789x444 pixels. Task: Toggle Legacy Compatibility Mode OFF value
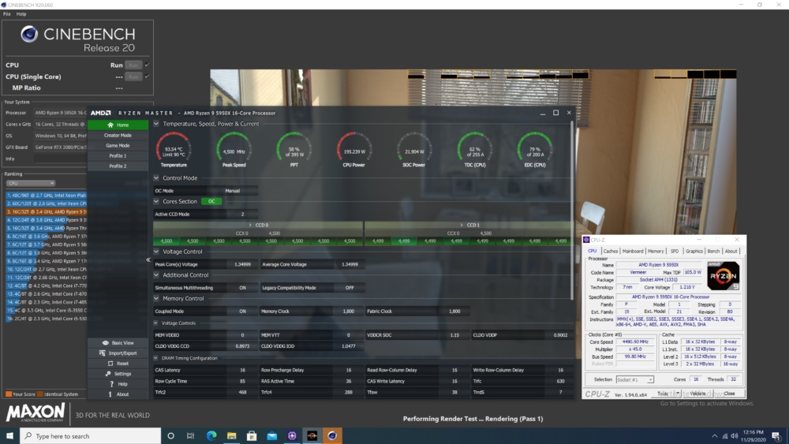[350, 288]
